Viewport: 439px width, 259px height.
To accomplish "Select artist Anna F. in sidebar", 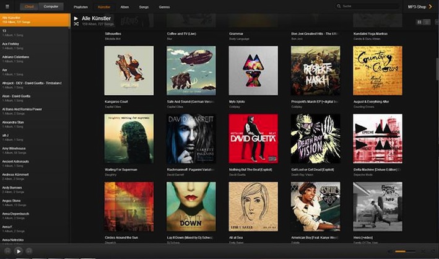I will [x=35, y=229].
